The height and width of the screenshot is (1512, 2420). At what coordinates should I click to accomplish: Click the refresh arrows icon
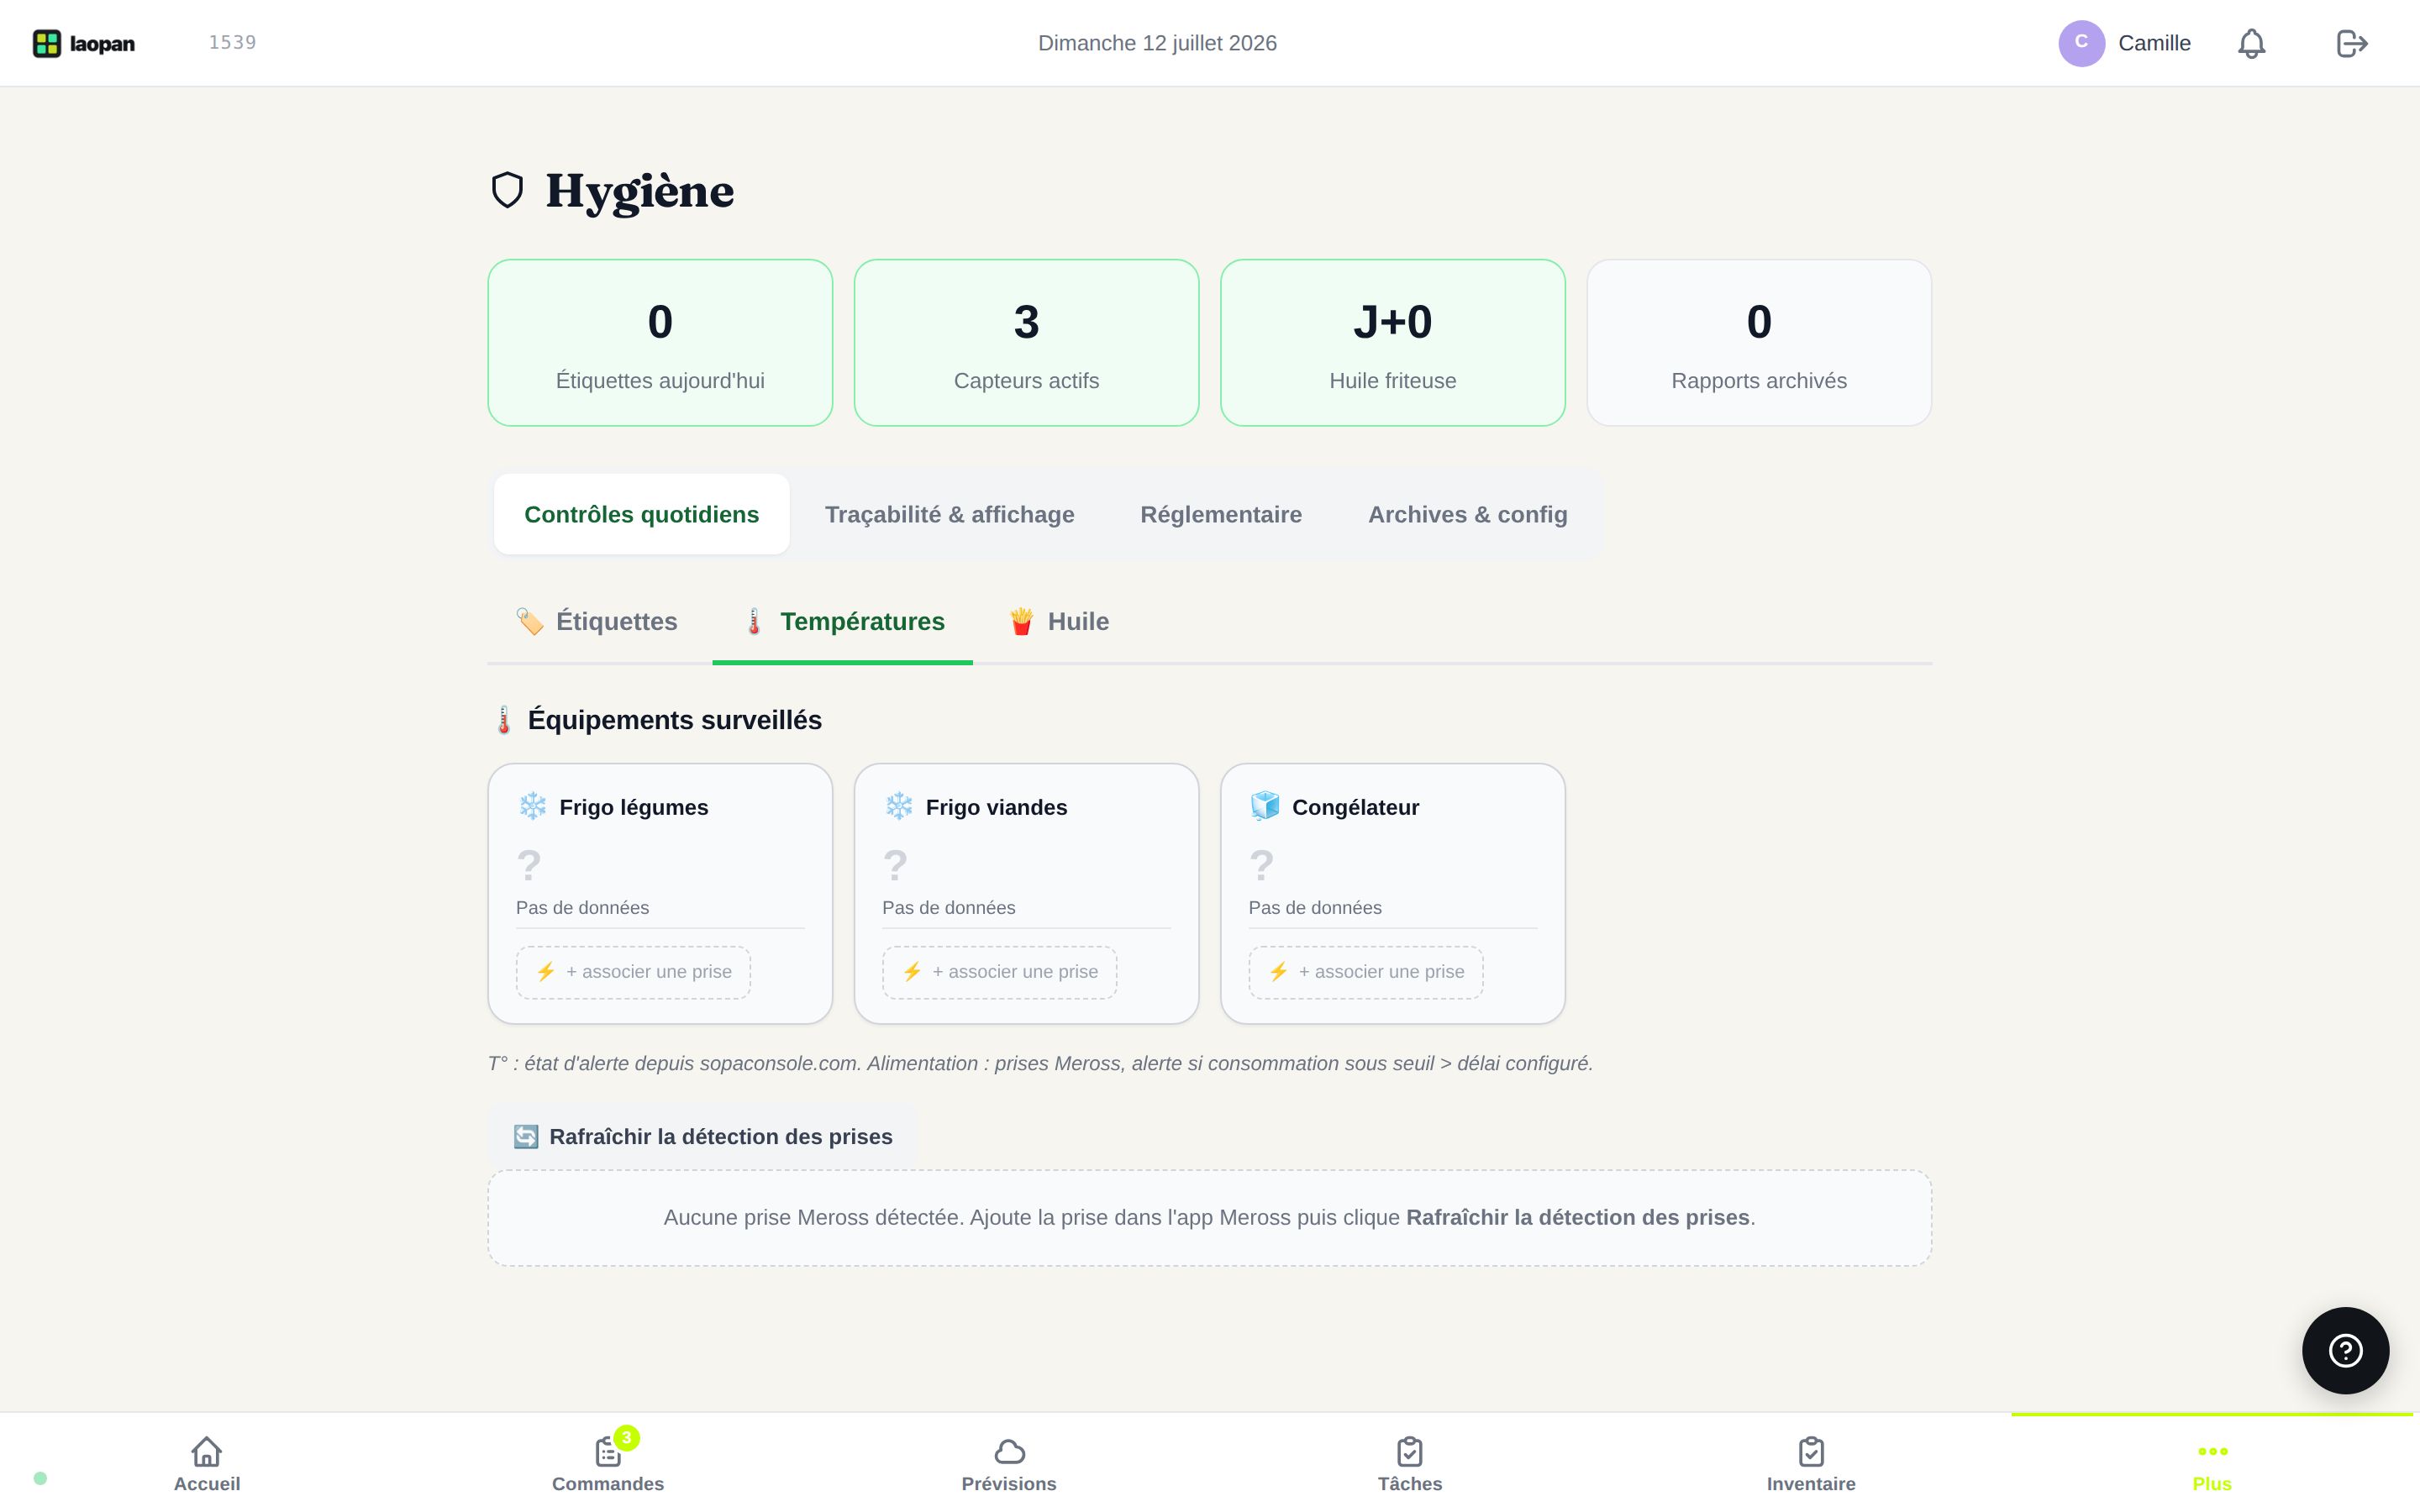525,1137
